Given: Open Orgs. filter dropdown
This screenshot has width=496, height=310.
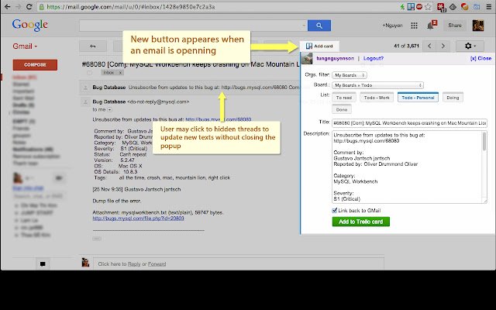Looking at the screenshot, I should [350, 75].
